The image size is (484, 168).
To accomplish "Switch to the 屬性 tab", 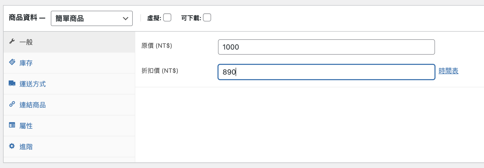I will (x=26, y=125).
